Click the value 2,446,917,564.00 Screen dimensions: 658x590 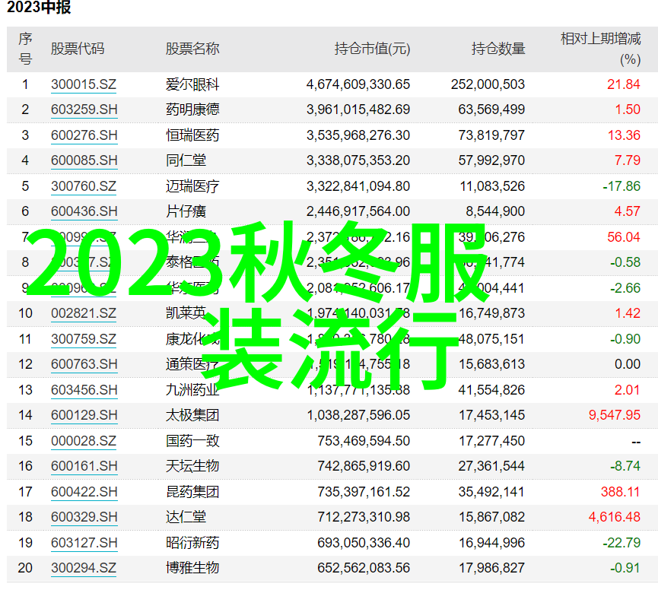coord(358,211)
